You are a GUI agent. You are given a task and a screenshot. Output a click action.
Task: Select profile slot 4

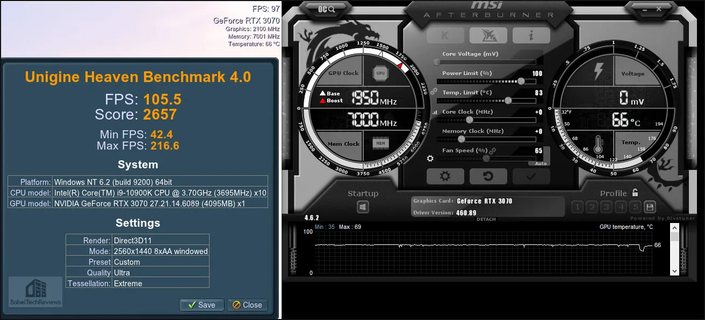click(621, 207)
